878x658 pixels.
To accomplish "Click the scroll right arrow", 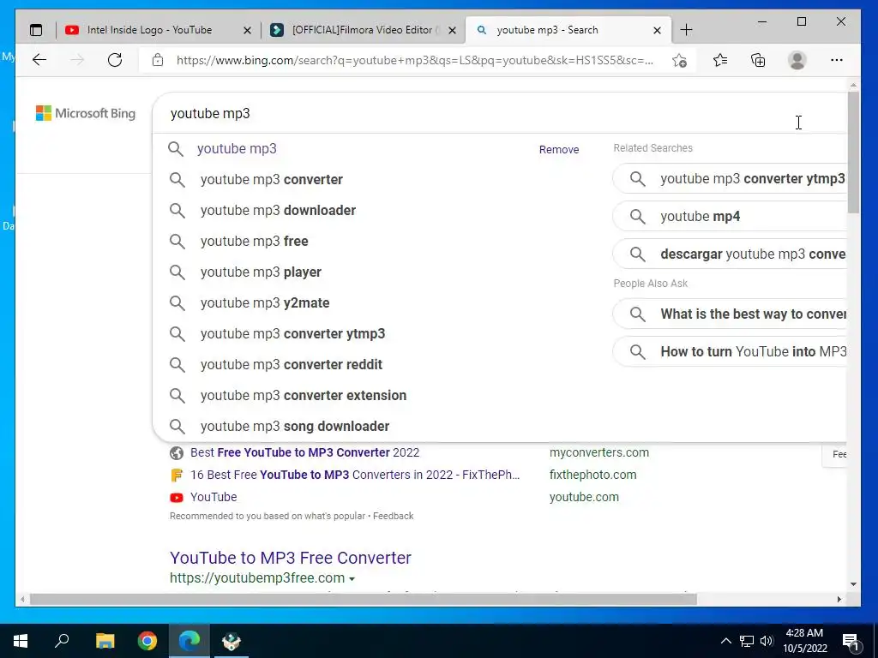I will (839, 599).
